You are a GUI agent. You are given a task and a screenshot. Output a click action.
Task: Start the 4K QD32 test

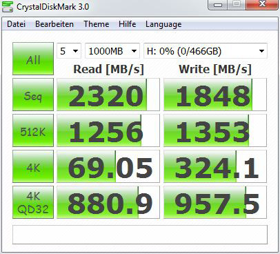pos(33,202)
